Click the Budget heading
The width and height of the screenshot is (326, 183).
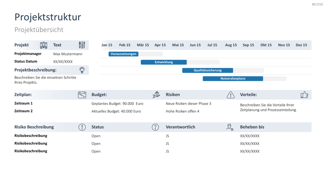99,95
